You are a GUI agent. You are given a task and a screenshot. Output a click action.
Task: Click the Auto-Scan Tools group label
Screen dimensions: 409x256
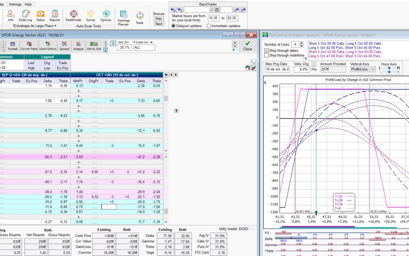click(88, 26)
